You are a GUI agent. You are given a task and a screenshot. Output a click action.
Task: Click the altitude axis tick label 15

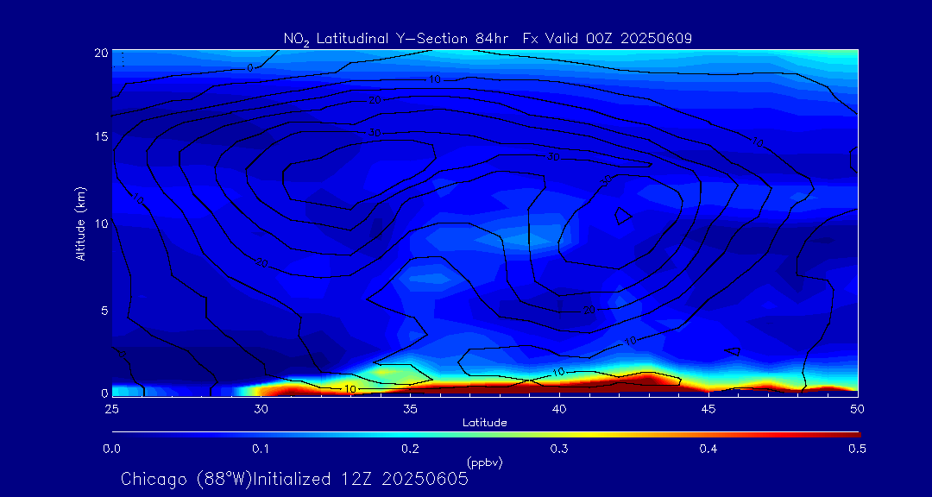coord(100,136)
